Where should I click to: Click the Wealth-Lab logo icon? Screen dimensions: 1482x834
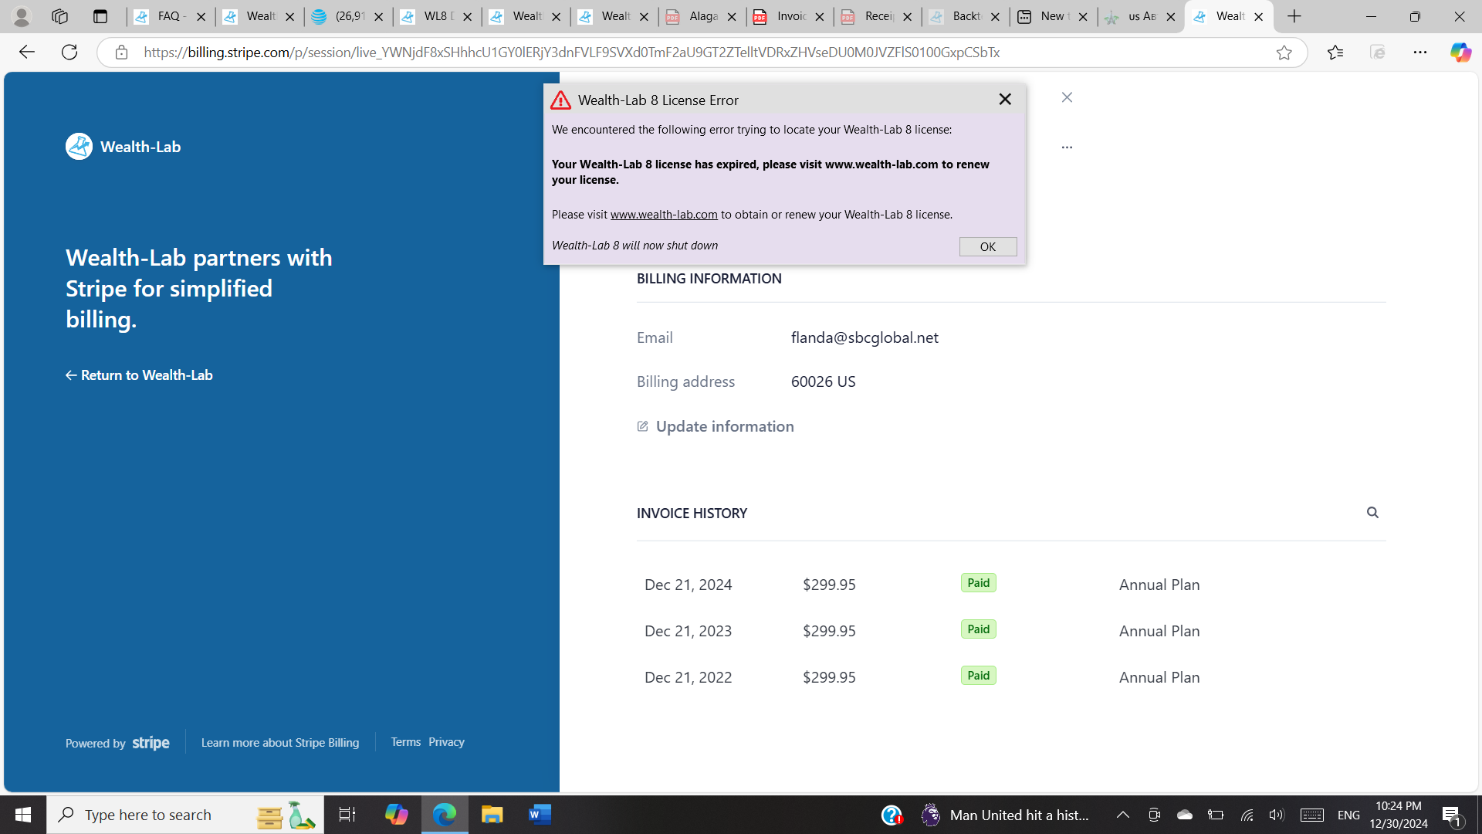(x=79, y=147)
